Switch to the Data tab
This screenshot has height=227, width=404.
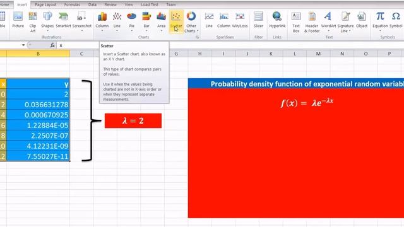point(92,4)
